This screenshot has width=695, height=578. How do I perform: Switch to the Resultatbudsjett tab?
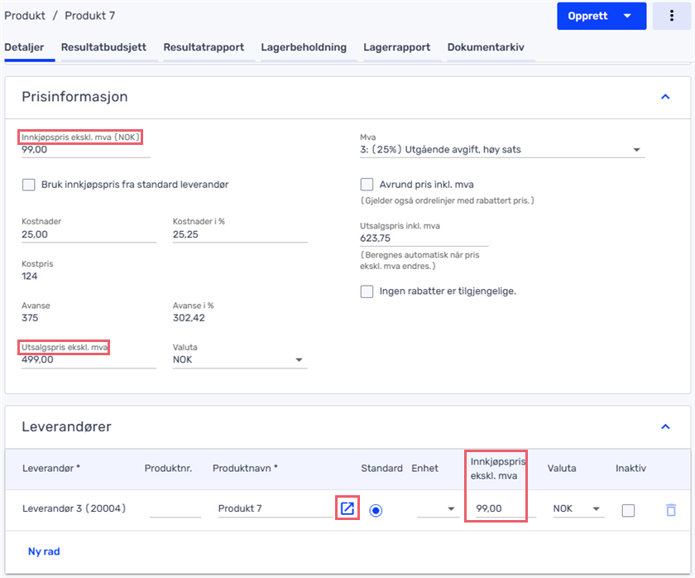pos(103,47)
